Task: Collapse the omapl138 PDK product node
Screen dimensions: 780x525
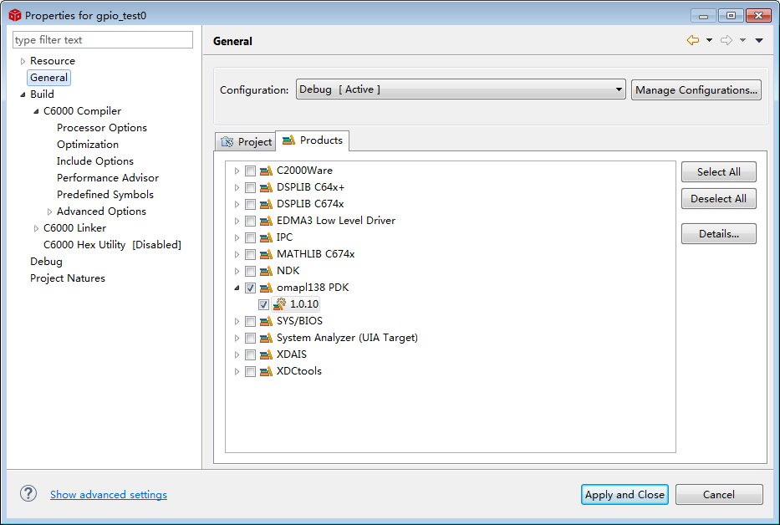Action: (237, 288)
